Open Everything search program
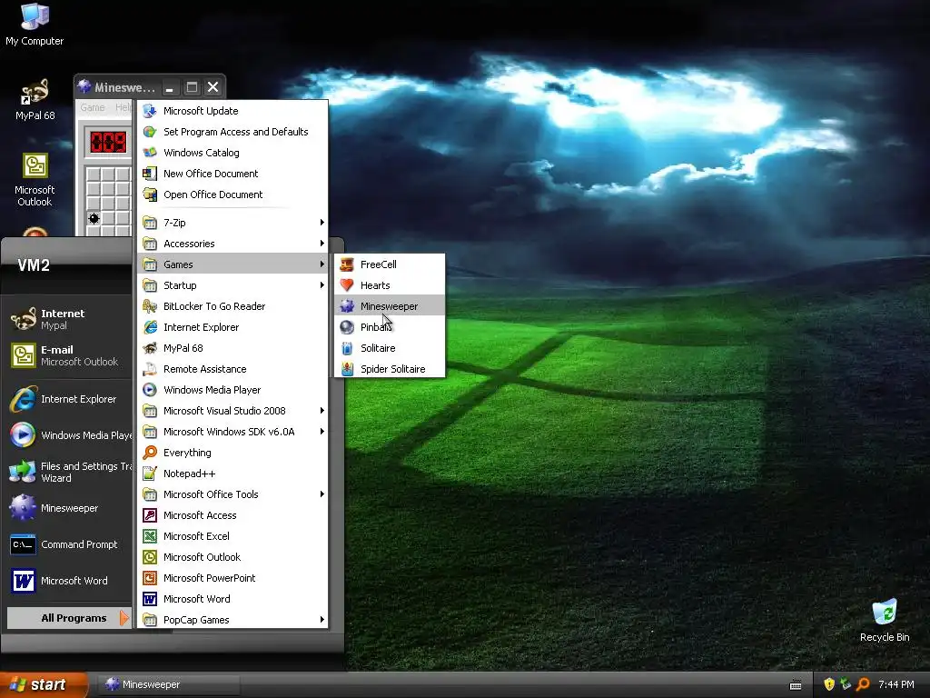 coord(232,453)
